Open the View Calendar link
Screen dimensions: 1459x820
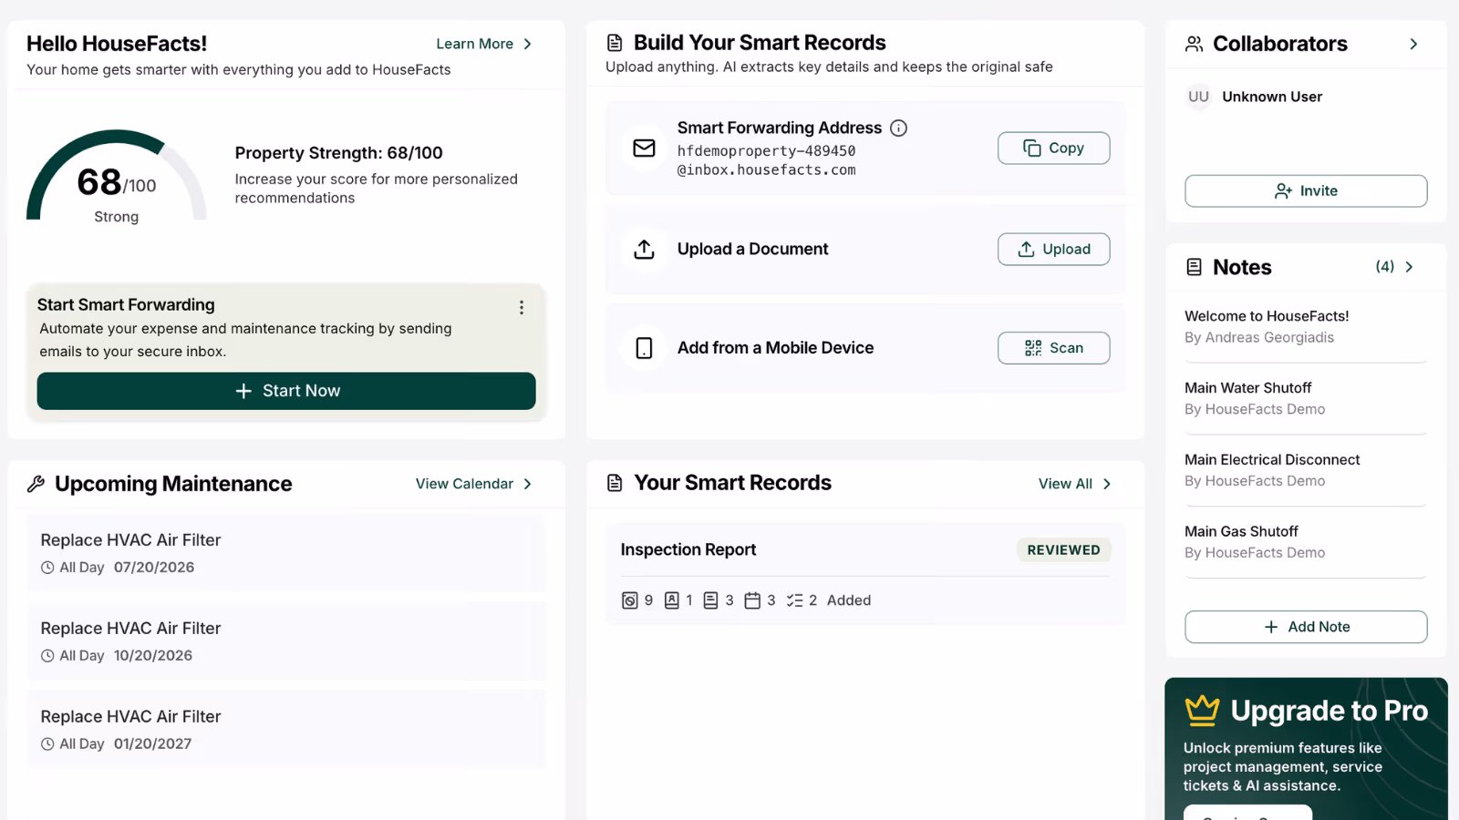[464, 484]
